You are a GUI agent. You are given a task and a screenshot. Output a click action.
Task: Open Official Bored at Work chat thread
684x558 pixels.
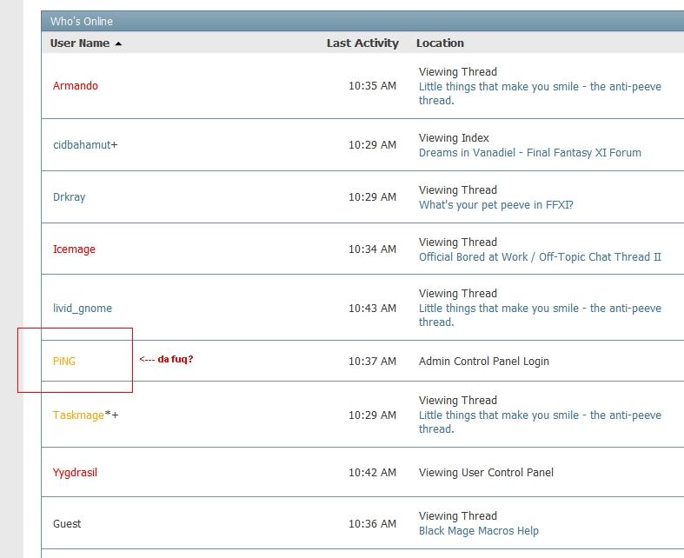(x=540, y=257)
